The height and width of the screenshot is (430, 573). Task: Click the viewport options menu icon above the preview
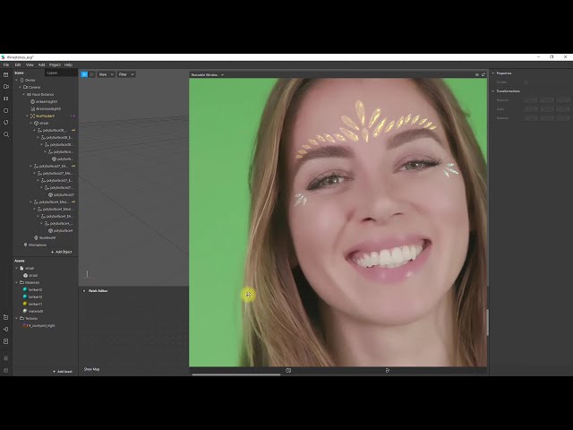477,74
